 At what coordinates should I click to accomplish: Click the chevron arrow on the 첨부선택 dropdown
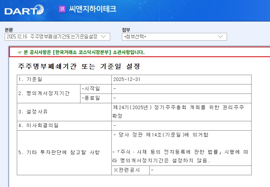[x=220, y=37]
